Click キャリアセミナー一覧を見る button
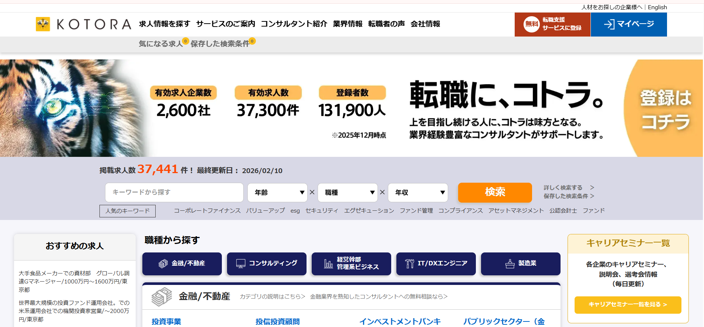This screenshot has width=704, height=327. (627, 305)
